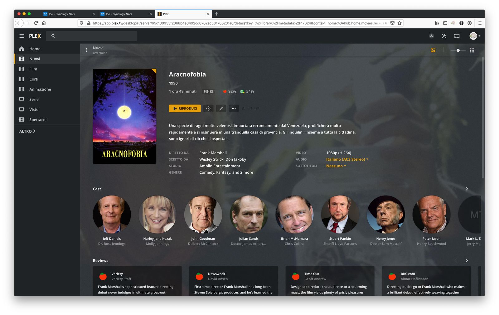The height and width of the screenshot is (315, 499).
Task: Open the three-dot more options button
Action: 234,108
